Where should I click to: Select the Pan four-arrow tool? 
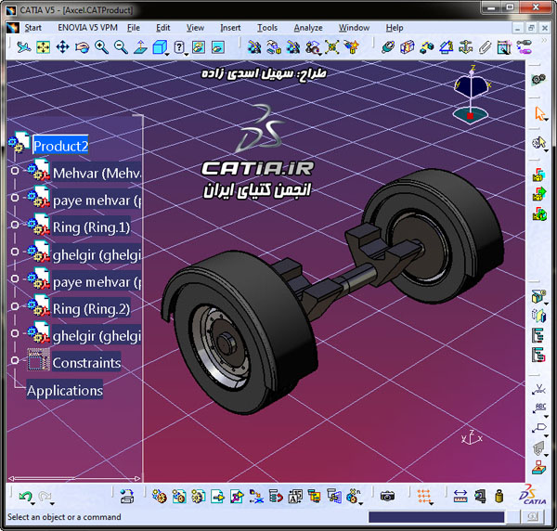click(x=62, y=47)
